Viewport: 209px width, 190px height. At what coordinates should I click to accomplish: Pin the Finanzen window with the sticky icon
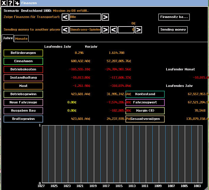pyautogui.click(x=17, y=3)
